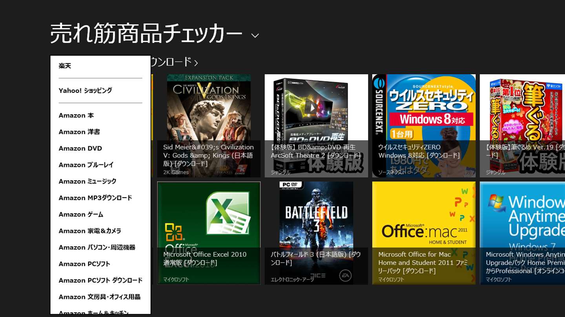
Task: Open Microsoft Office for Mac Home and Student tile
Action: (x=424, y=233)
